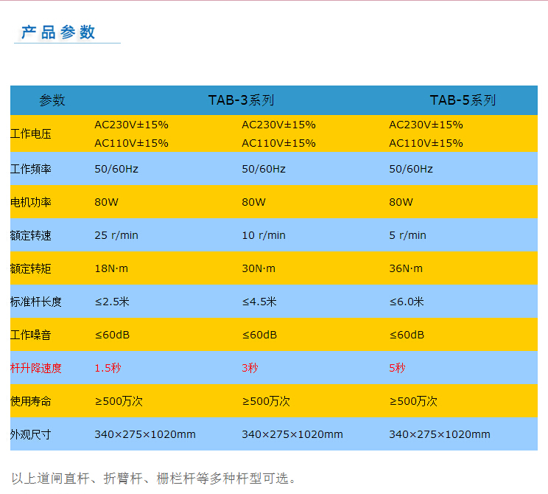The height and width of the screenshot is (494, 548).
Task: Select the 工作电压 row label
Action: click(x=31, y=134)
